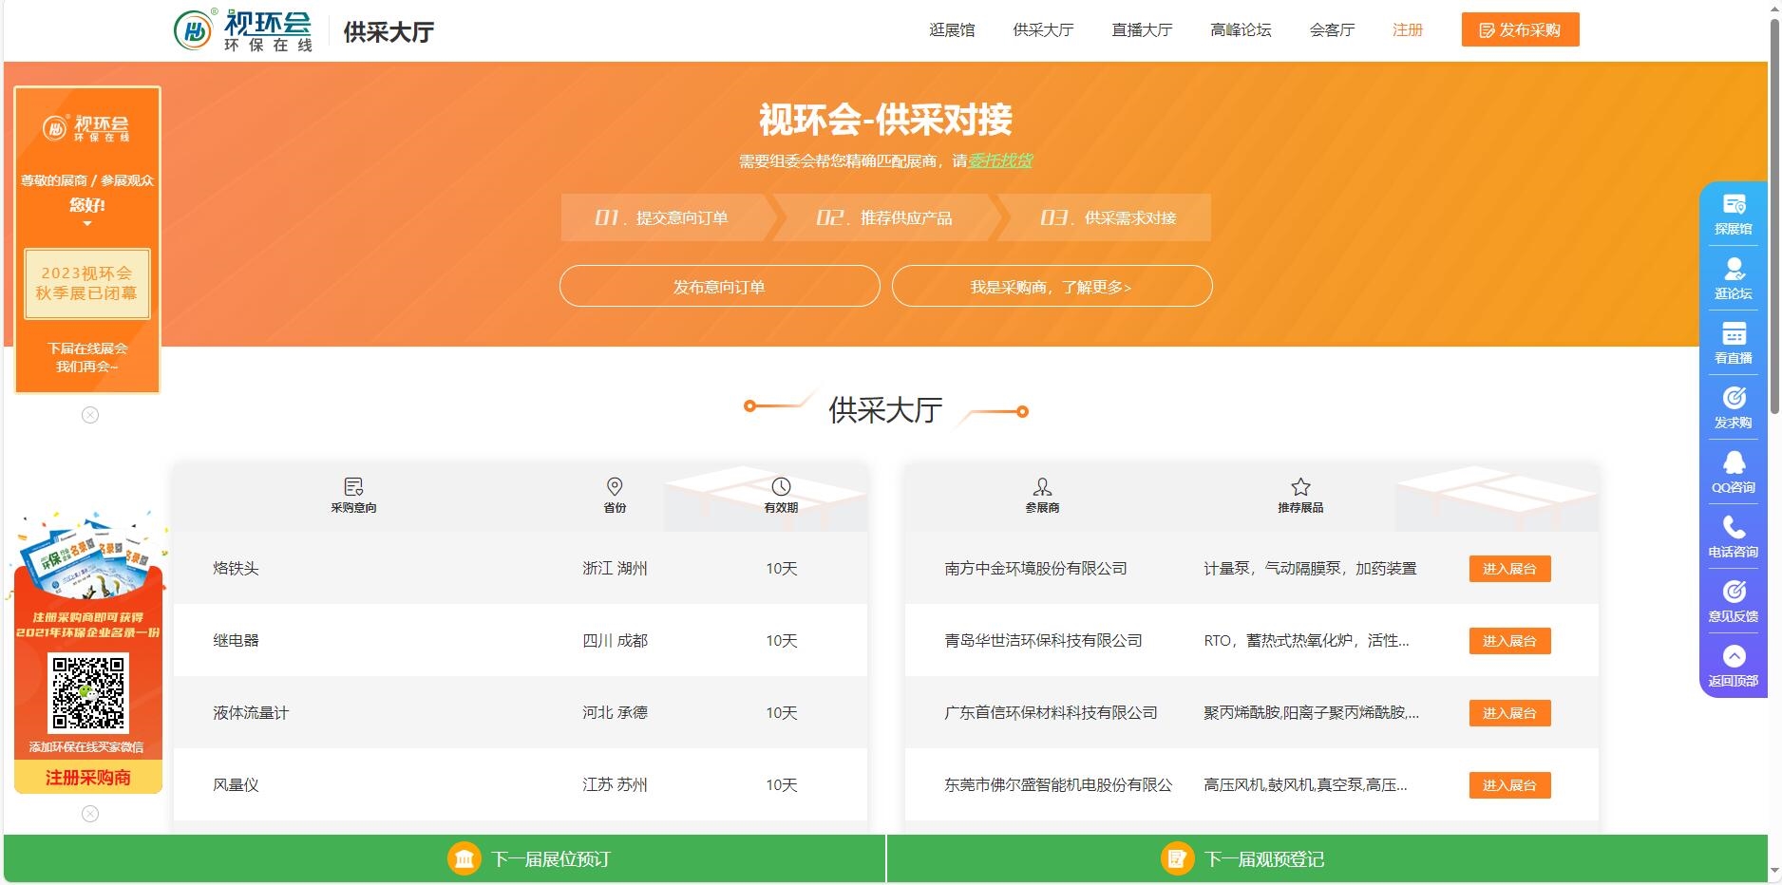This screenshot has height=885, width=1782.
Task: Open the 发求购 sidebar icon
Action: [x=1734, y=398]
